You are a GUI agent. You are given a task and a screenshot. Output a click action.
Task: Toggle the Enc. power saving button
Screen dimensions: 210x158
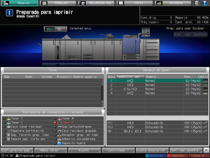tap(50, 29)
